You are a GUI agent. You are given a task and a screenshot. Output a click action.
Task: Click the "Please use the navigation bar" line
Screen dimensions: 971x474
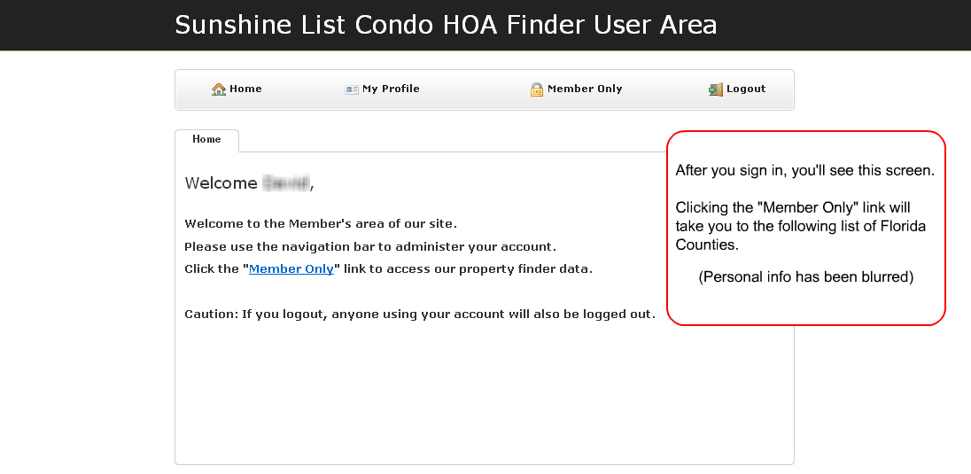coord(370,247)
